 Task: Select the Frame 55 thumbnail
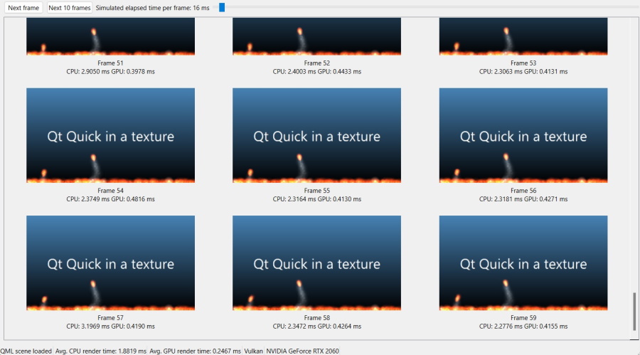coord(316,135)
